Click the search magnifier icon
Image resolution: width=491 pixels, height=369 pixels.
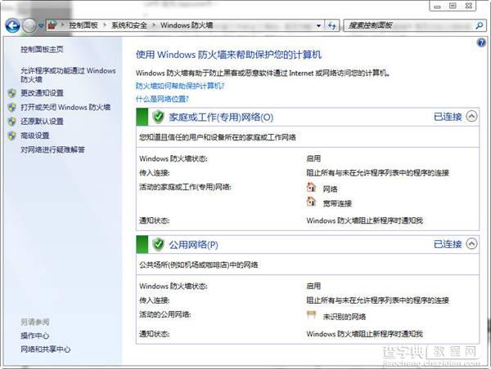click(x=479, y=25)
